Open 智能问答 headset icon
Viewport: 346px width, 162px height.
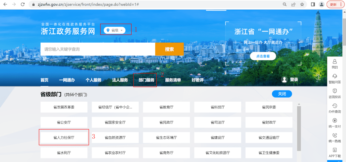coord(335,76)
